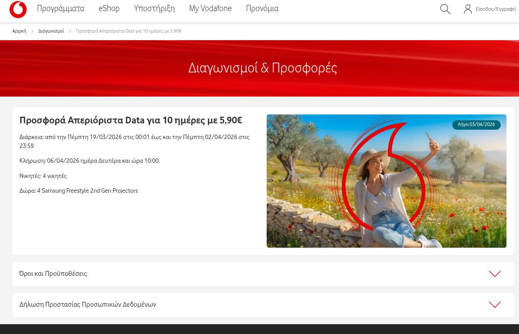Click the promo image of the woman taking a selfie
This screenshot has width=519, height=334.
coord(386,188)
